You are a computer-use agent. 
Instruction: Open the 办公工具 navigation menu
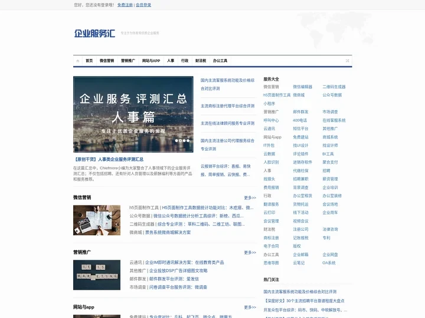220,61
